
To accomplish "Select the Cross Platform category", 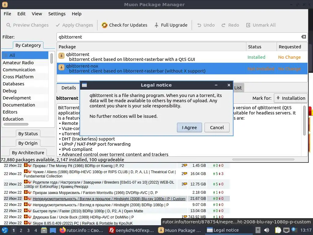I will 25,77.
